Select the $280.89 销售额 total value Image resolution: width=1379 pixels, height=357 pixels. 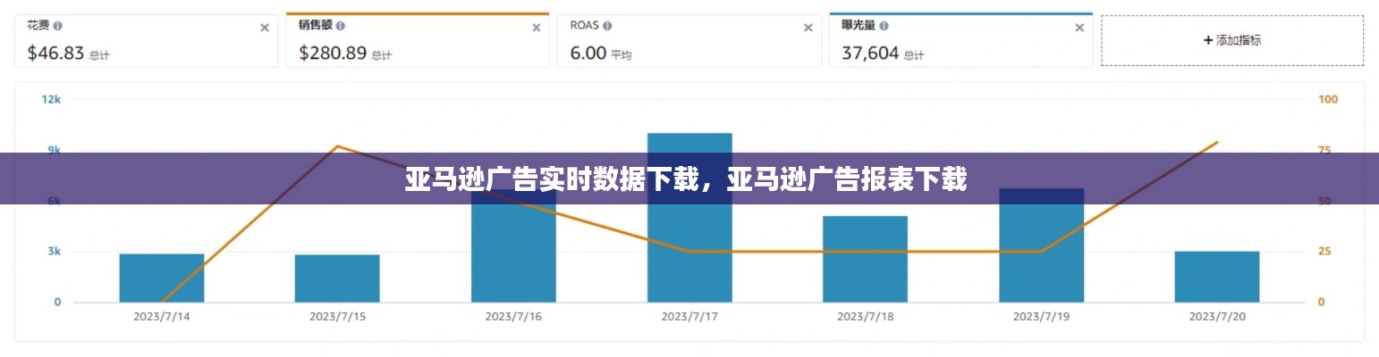(x=332, y=54)
